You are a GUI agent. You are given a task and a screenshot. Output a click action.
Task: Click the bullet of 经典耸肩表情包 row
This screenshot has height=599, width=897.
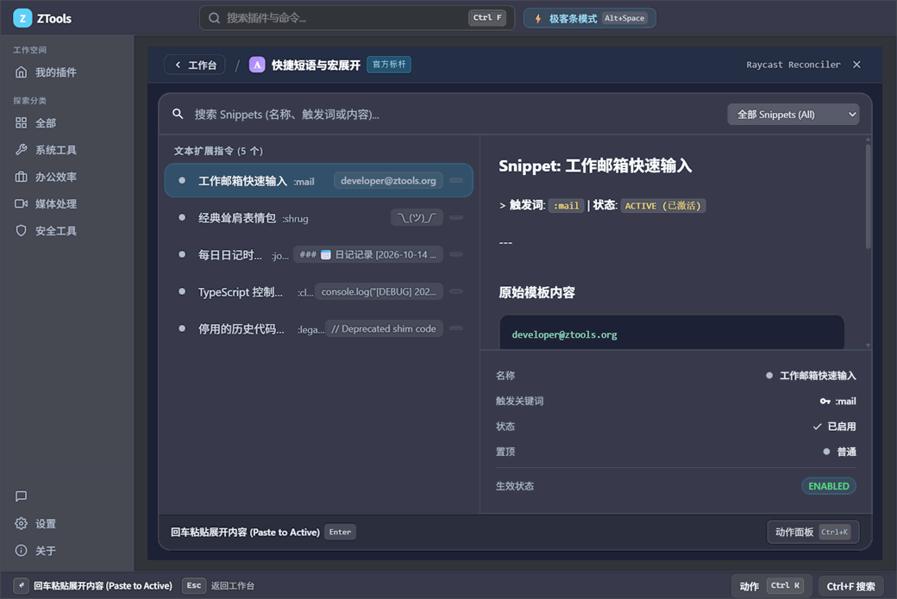point(182,217)
